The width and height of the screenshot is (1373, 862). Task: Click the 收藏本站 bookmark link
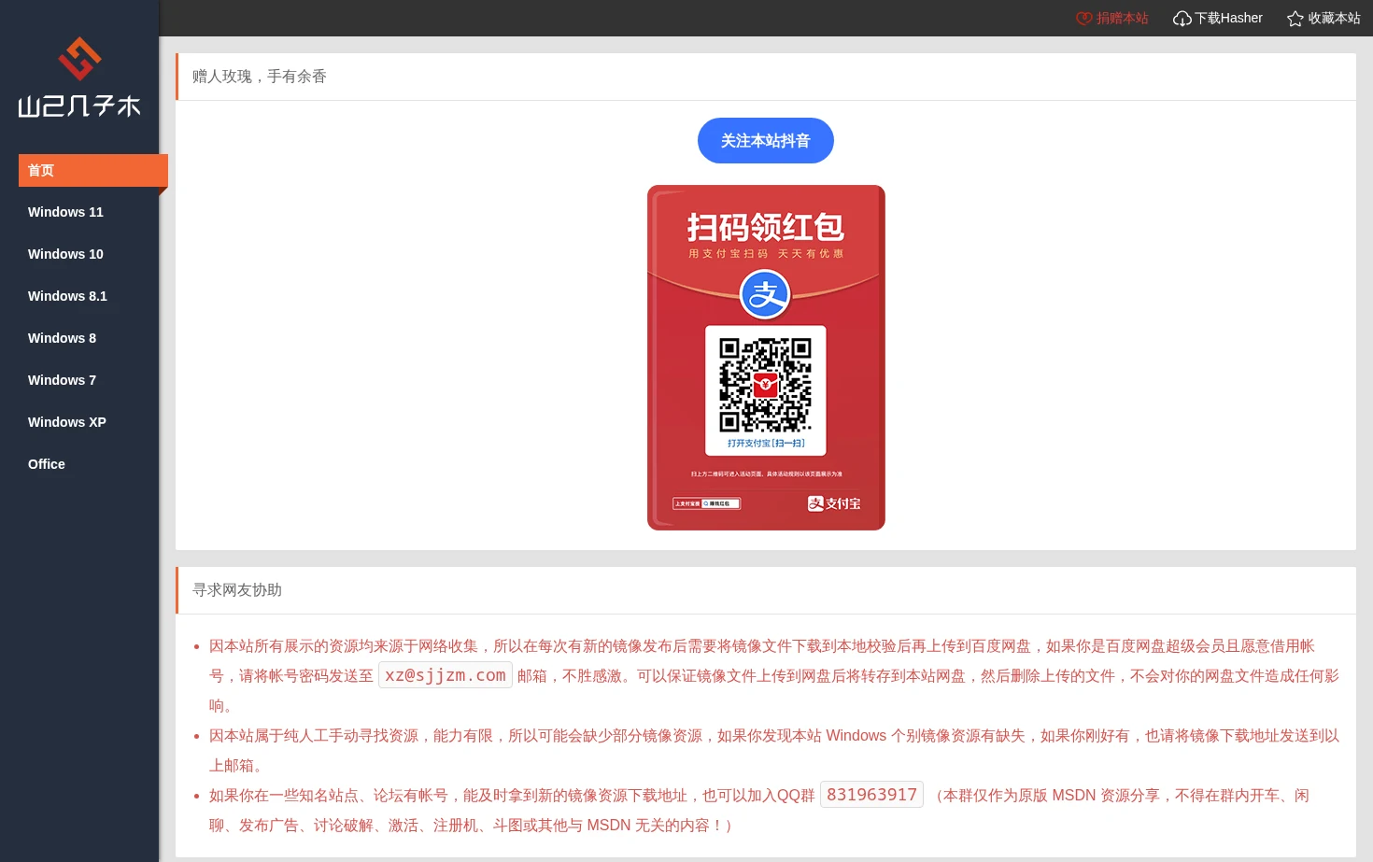click(1323, 18)
